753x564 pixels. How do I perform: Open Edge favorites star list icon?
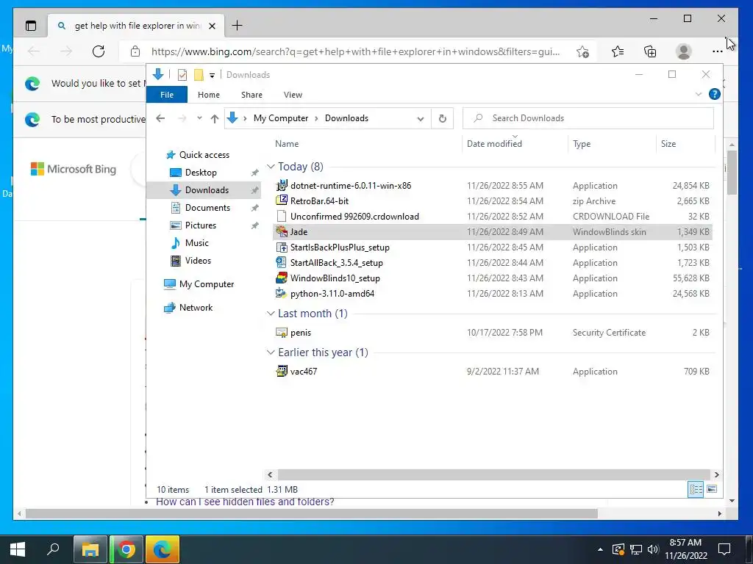coord(618,51)
